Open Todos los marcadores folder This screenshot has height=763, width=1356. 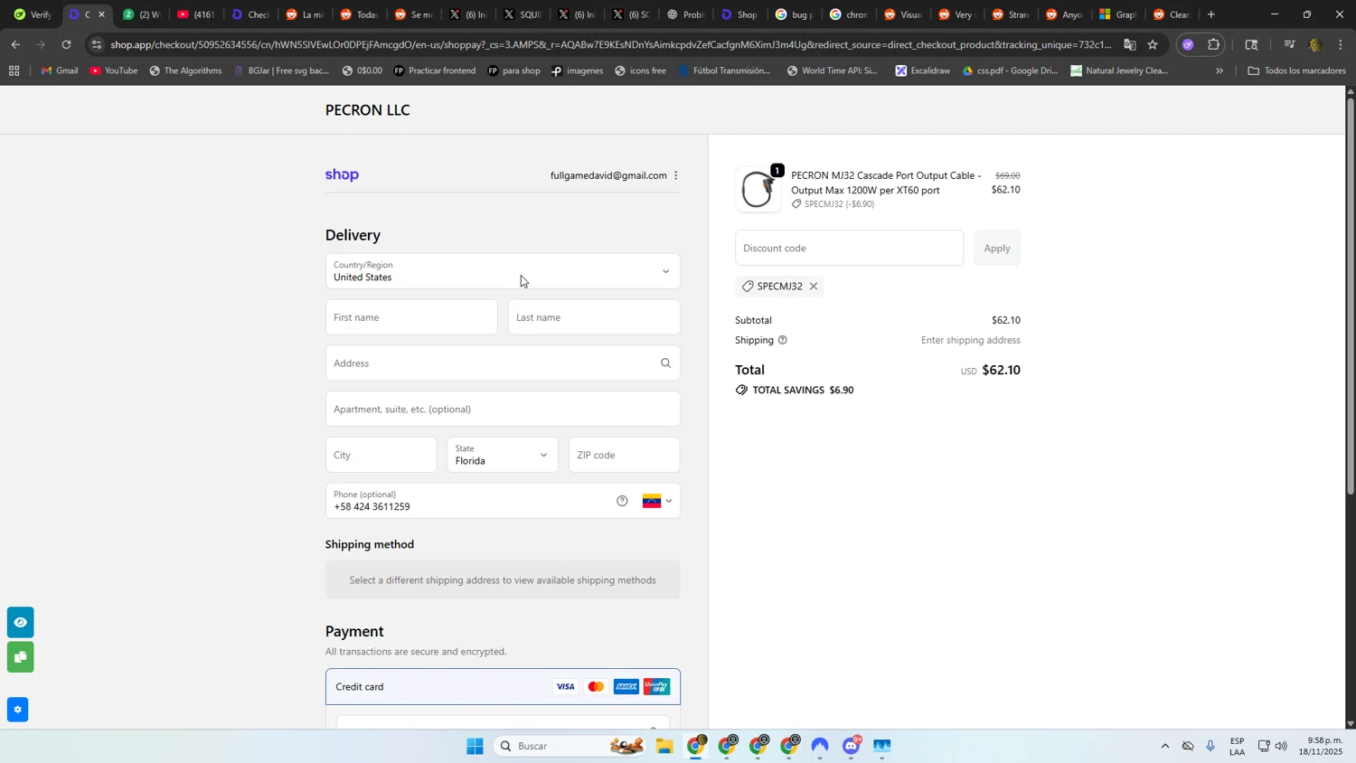[x=1296, y=71]
